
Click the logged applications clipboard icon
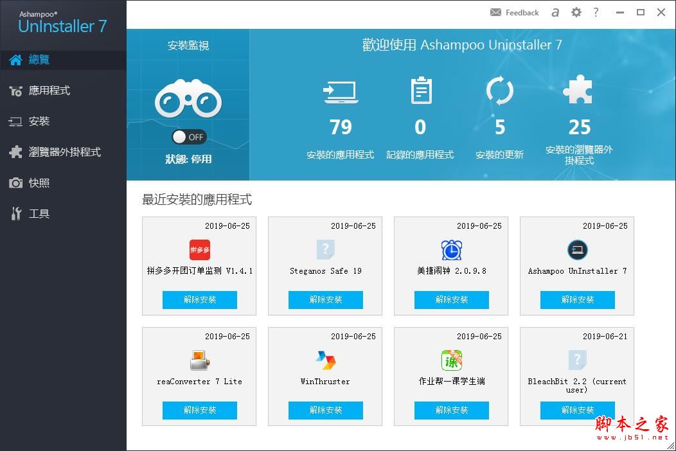coord(421,90)
